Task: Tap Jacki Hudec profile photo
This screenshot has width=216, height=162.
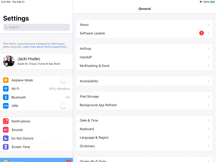Action: pos(9,61)
